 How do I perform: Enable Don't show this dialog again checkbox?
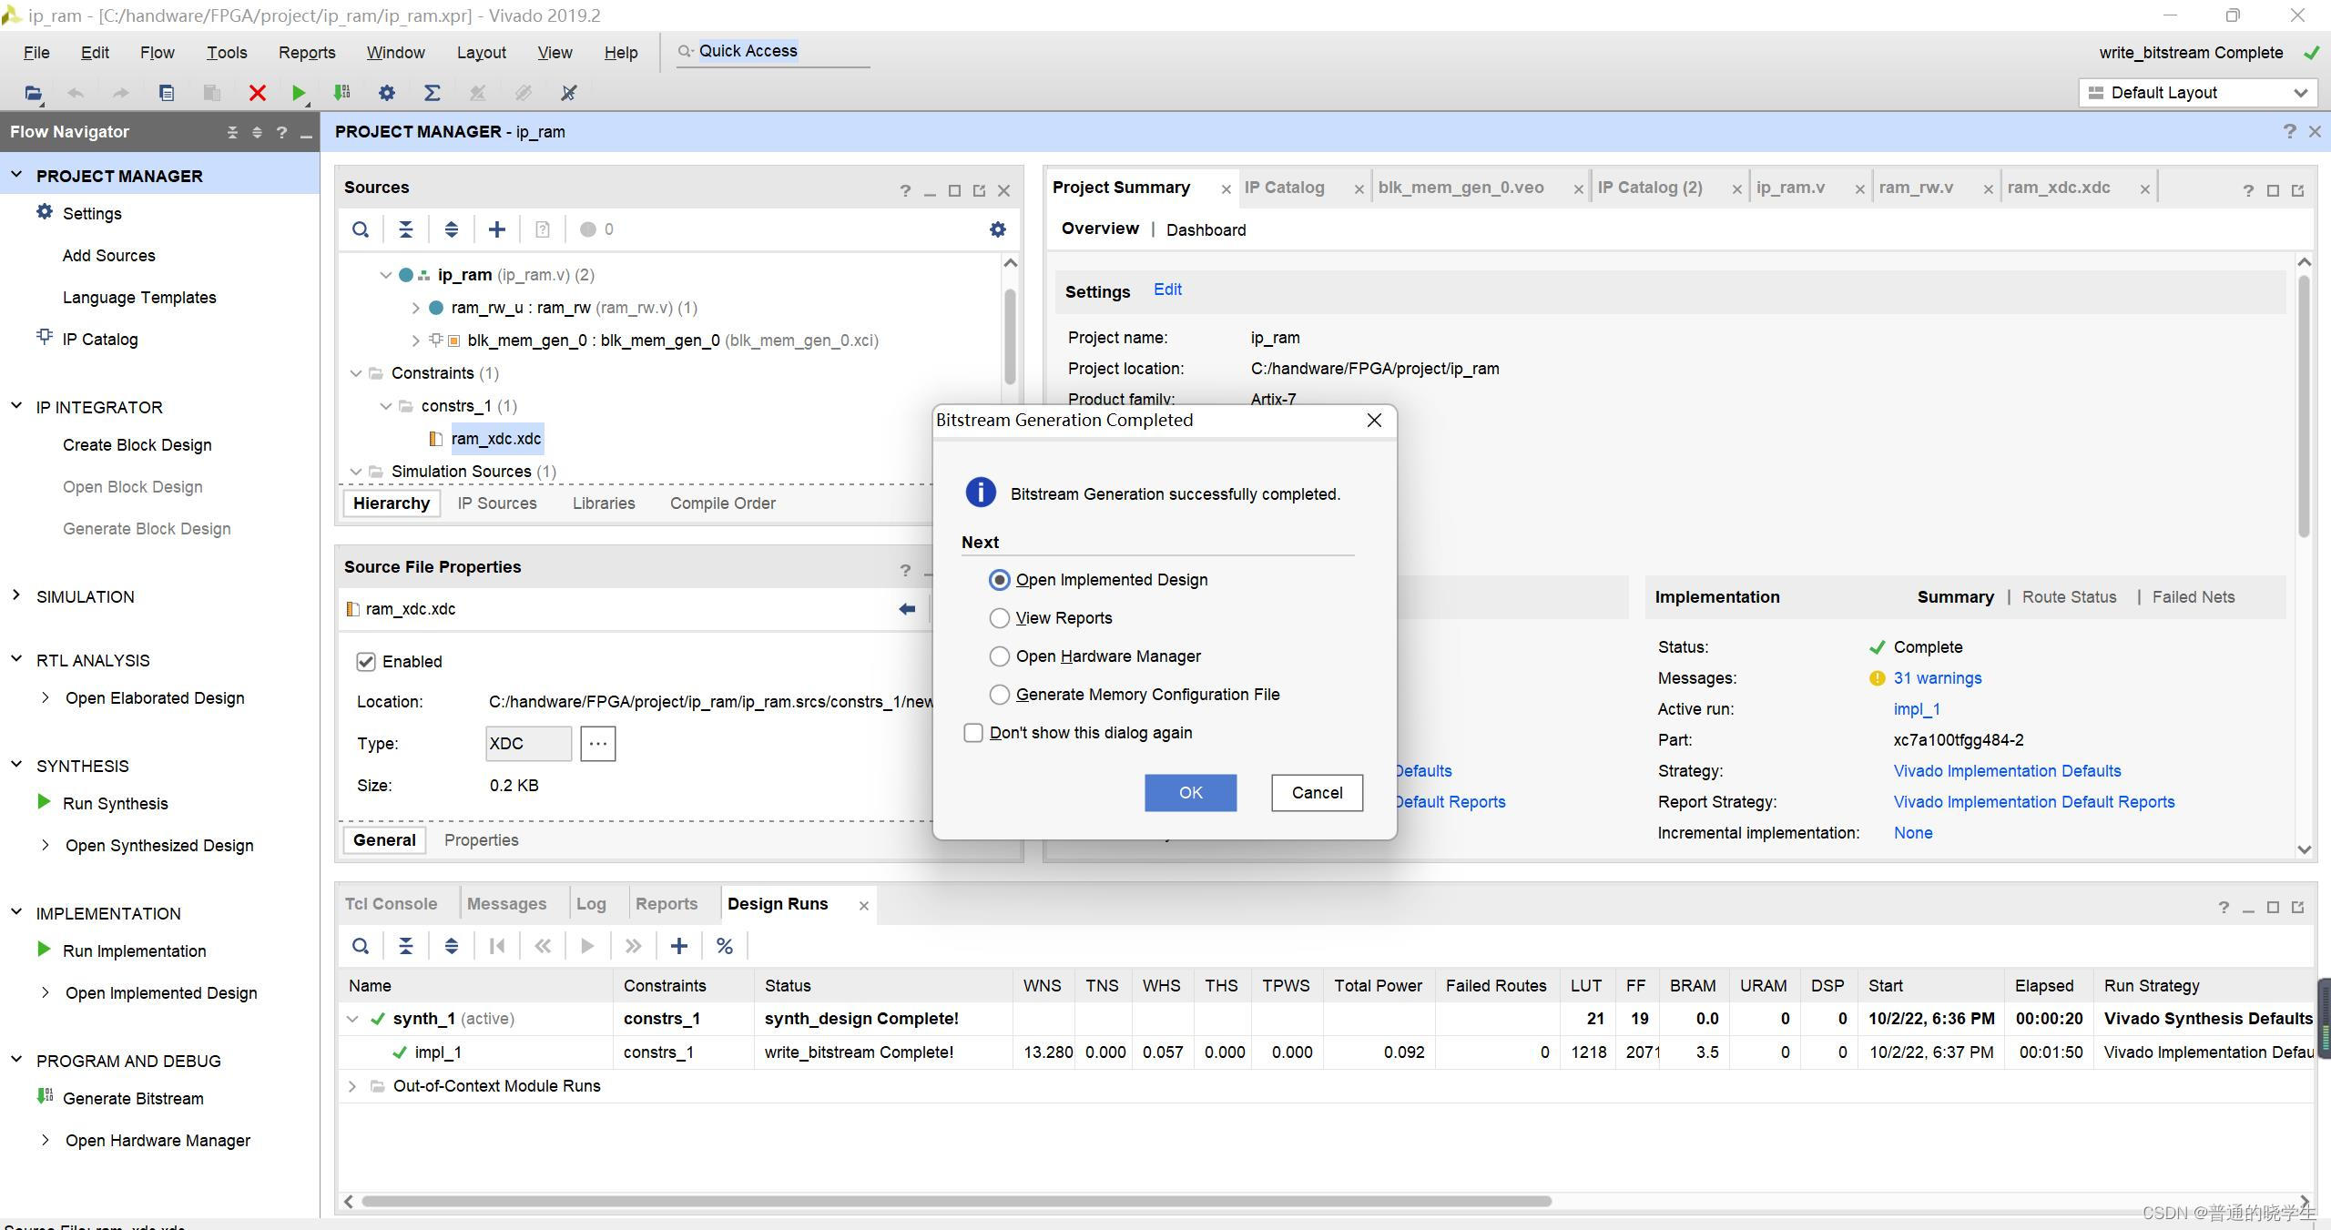pos(972,732)
